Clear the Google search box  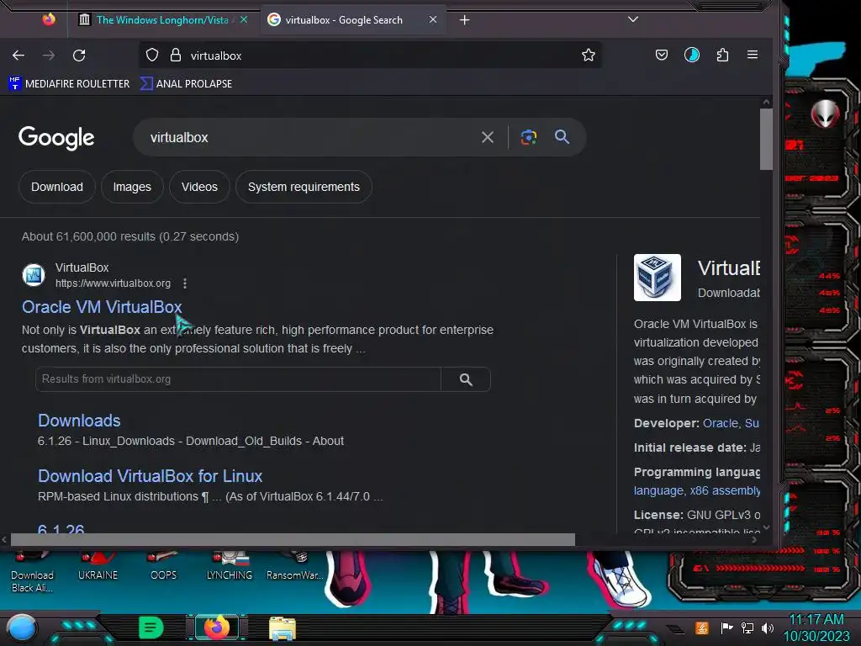pyautogui.click(x=487, y=137)
